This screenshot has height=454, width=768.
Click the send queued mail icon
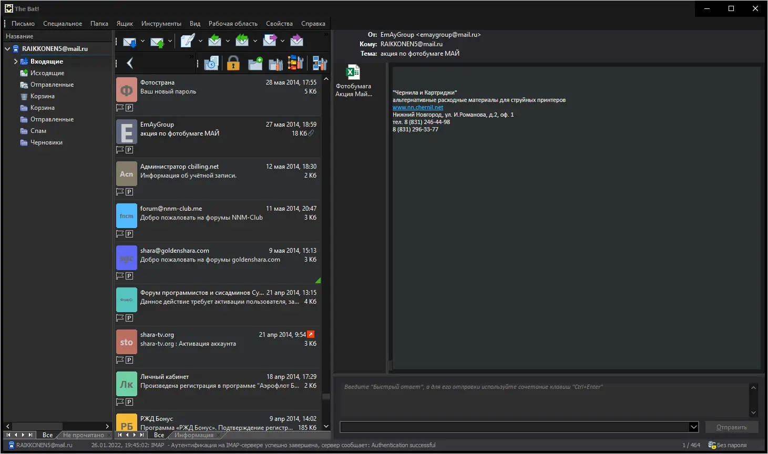point(157,41)
